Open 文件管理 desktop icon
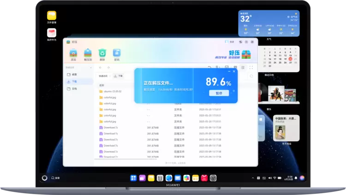The height and width of the screenshot is (195, 346). (x=52, y=17)
